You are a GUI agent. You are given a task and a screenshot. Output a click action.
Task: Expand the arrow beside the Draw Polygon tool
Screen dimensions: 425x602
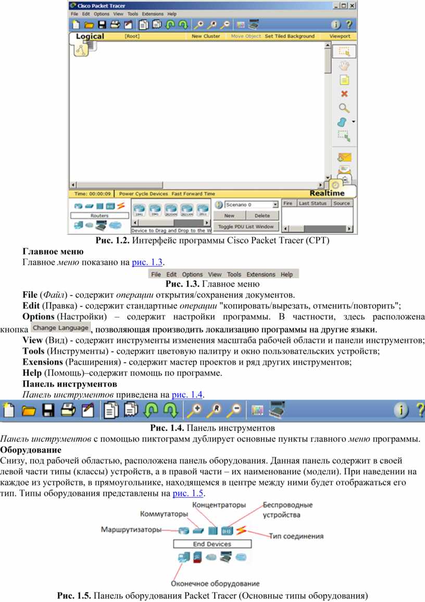pyautogui.click(x=353, y=122)
